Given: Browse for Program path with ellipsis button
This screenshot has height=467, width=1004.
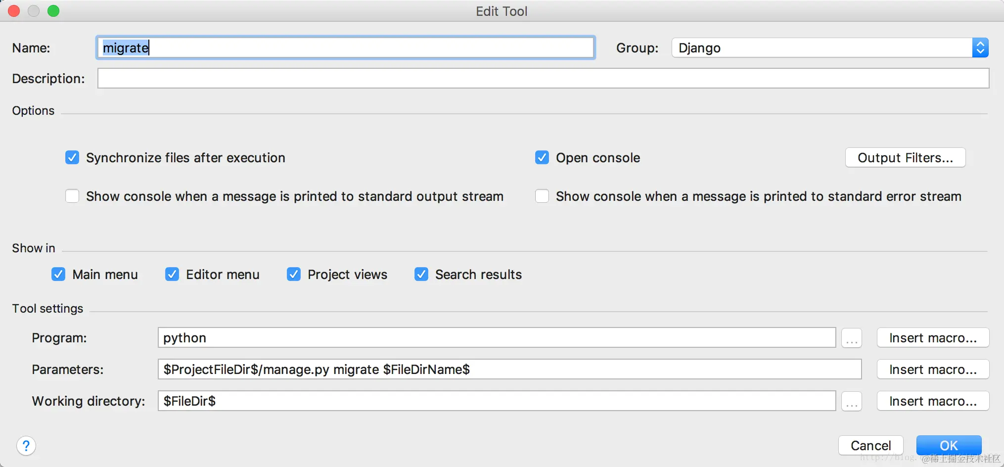Looking at the screenshot, I should [852, 338].
